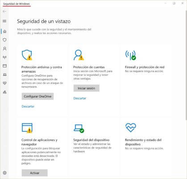Open device health heart sidebar icon

point(5,83)
